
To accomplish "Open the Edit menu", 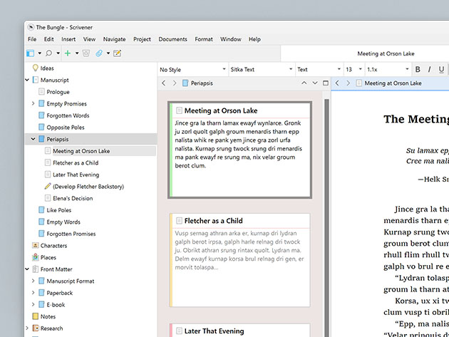I will (49, 39).
